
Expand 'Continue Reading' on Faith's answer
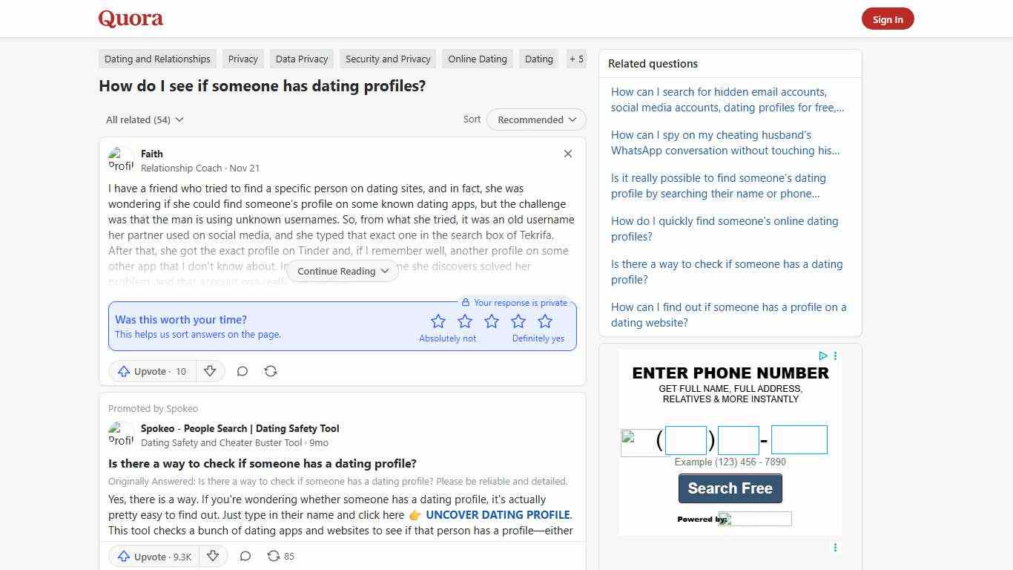coord(342,271)
